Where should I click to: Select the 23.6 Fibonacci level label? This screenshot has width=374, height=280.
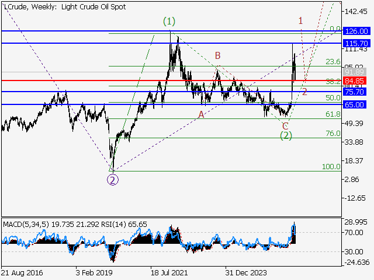[333, 62]
